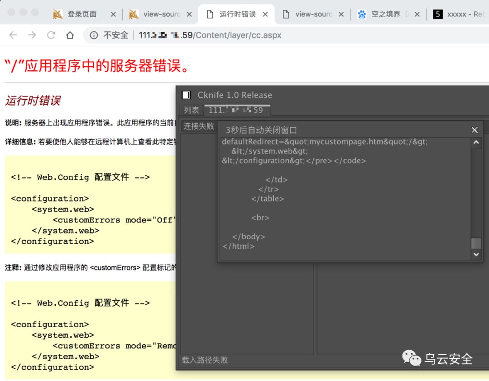Screen dimensions: 489x381
Task: Close the auto-close popup with X
Action: (475, 130)
